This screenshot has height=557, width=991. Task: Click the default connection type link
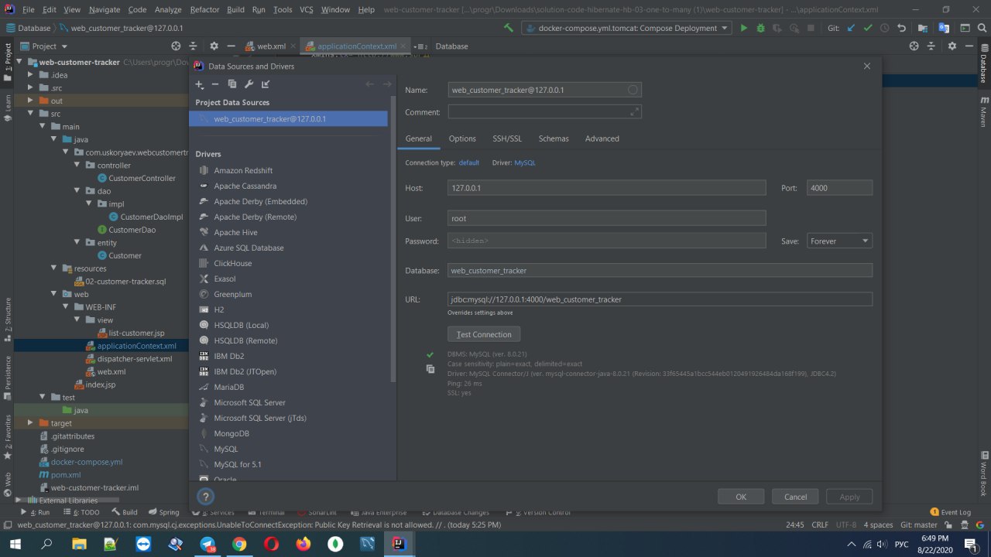[469, 162]
